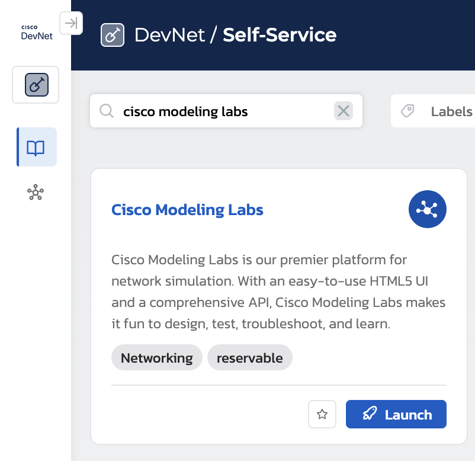
Task: Select the reservable label tag
Action: [x=249, y=358]
